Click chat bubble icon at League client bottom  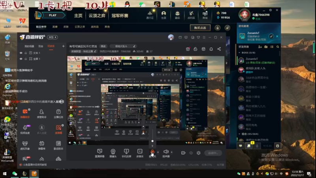click(x=241, y=146)
